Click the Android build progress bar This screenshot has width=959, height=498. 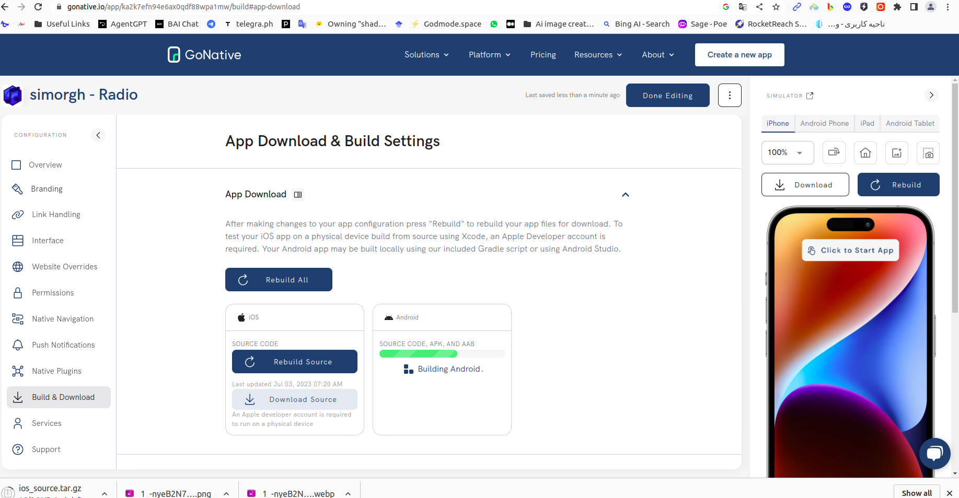click(442, 354)
